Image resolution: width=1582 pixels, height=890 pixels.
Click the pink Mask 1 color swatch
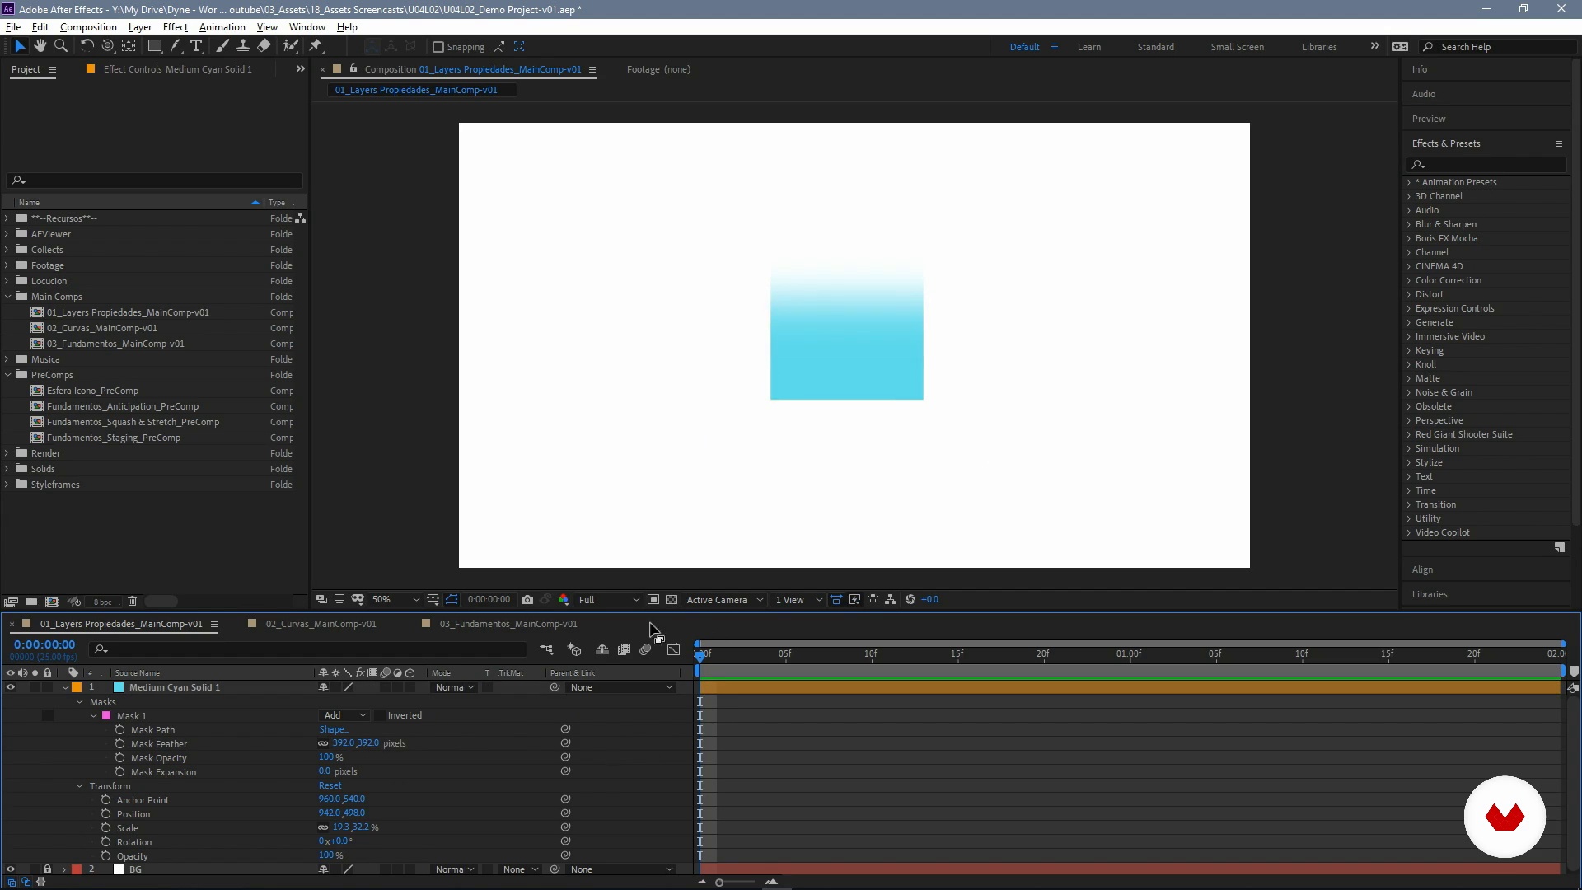106,716
